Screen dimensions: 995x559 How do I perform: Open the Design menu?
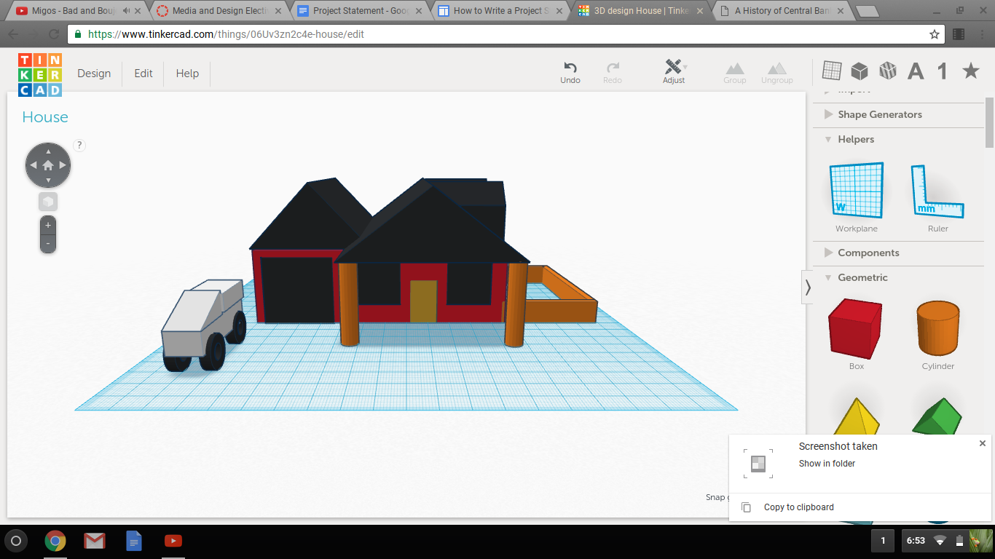[94, 74]
